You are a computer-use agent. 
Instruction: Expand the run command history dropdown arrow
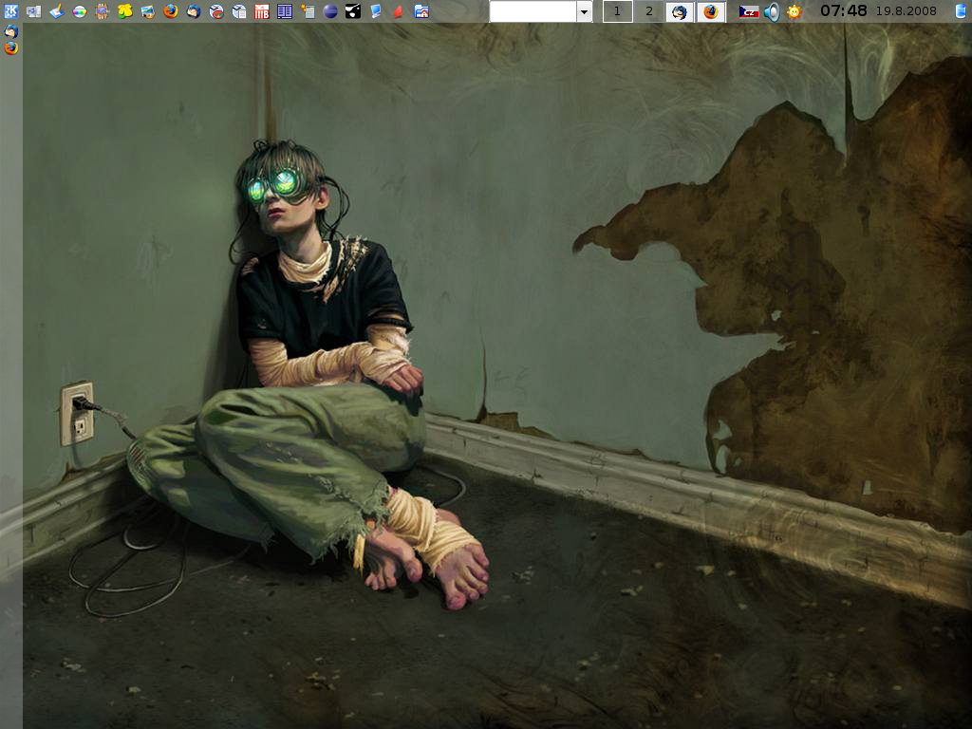(x=585, y=11)
